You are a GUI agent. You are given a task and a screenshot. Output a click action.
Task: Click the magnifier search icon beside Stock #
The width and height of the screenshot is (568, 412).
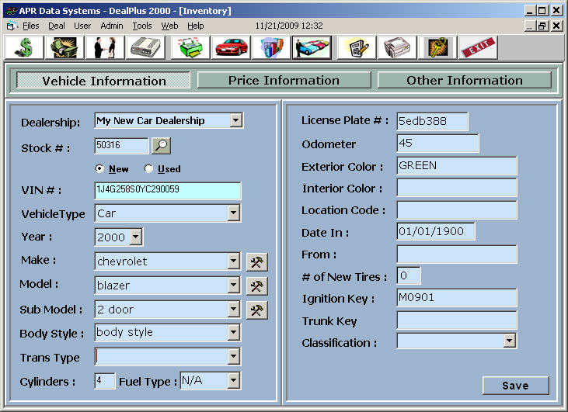pos(161,145)
